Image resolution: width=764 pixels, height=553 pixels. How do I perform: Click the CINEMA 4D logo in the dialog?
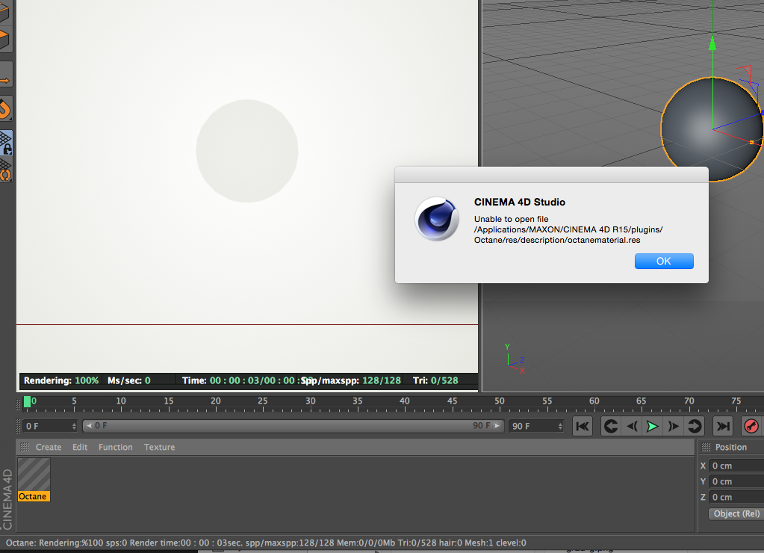(x=437, y=219)
